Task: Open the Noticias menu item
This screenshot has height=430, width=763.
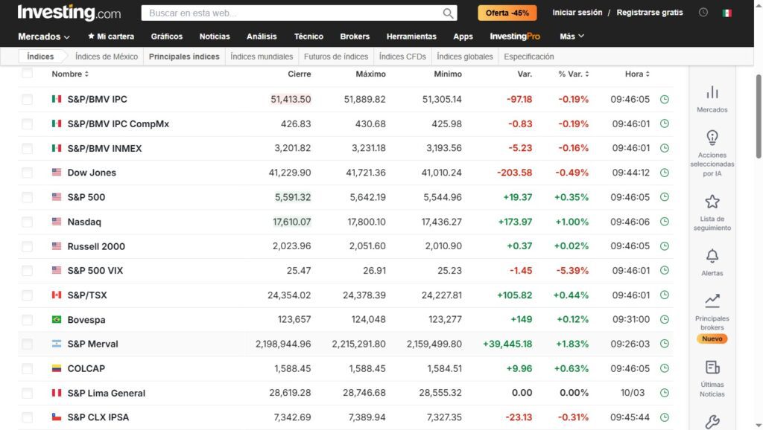Action: click(x=215, y=36)
